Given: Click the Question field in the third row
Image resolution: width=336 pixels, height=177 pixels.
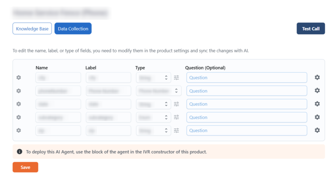Looking at the screenshot, I should (x=246, y=104).
